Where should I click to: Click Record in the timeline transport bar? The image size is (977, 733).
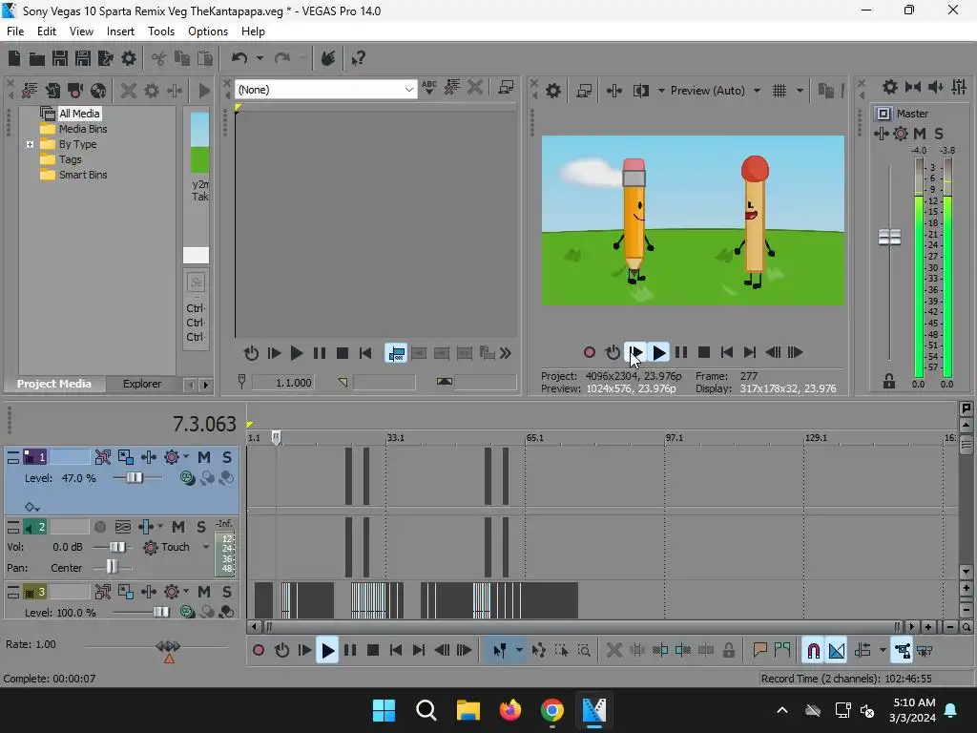pyautogui.click(x=259, y=651)
